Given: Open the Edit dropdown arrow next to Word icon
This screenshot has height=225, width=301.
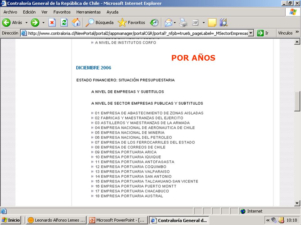Looking at the screenshot, I should (203, 22).
